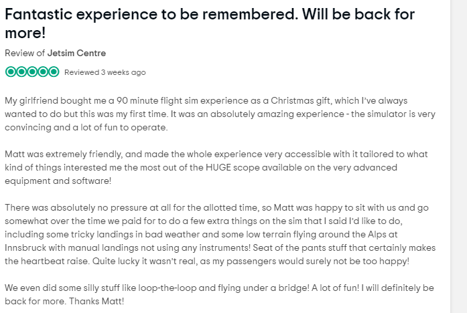
Task: Click the second green rating bubble
Action: (21, 72)
